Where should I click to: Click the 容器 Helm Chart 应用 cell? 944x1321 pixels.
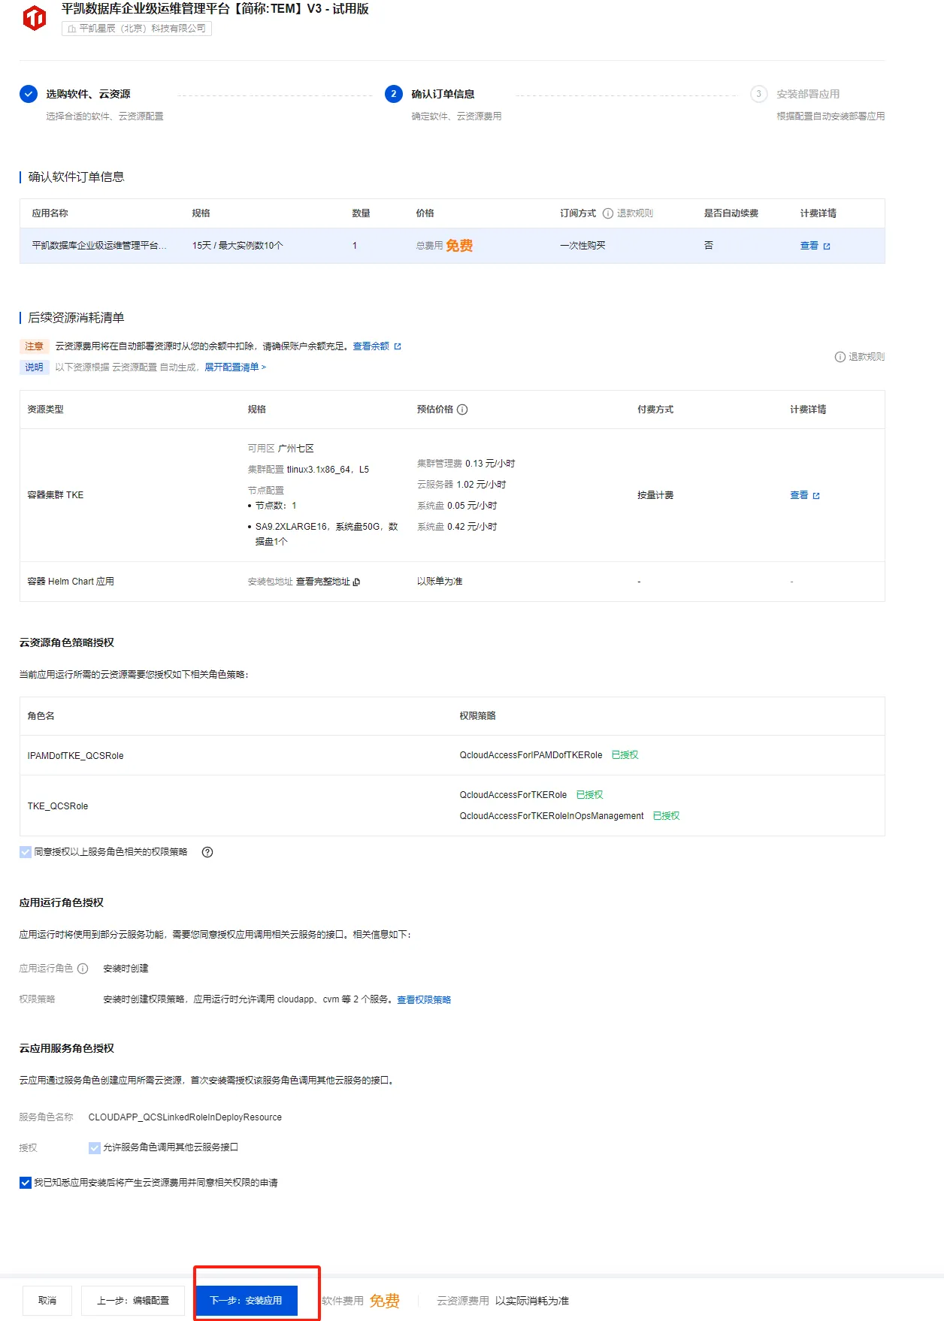tap(71, 582)
